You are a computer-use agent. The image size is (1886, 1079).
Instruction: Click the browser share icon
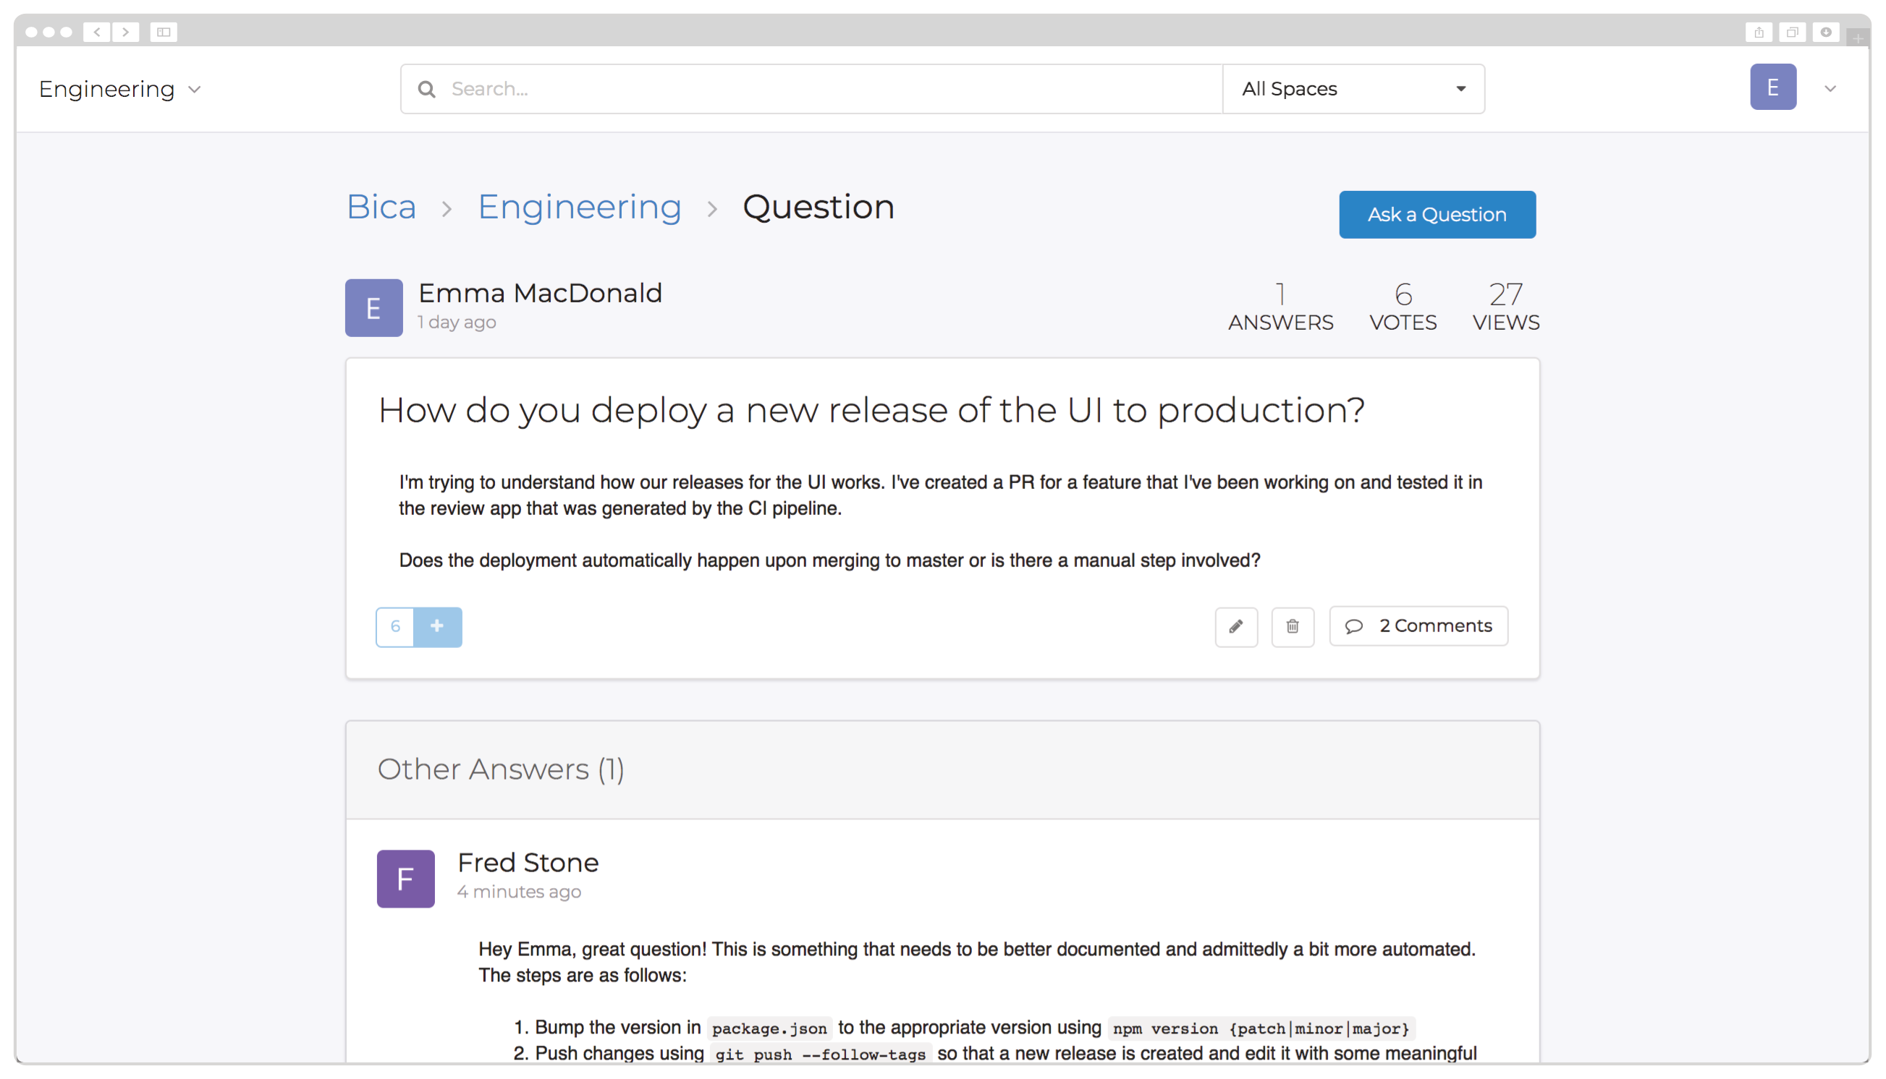coord(1759,32)
